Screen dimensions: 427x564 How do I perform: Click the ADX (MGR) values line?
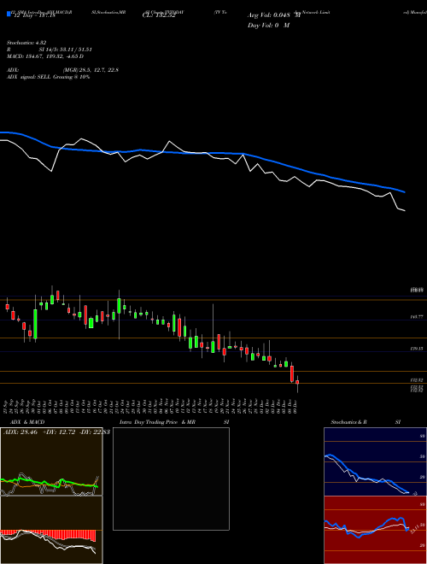62,70
